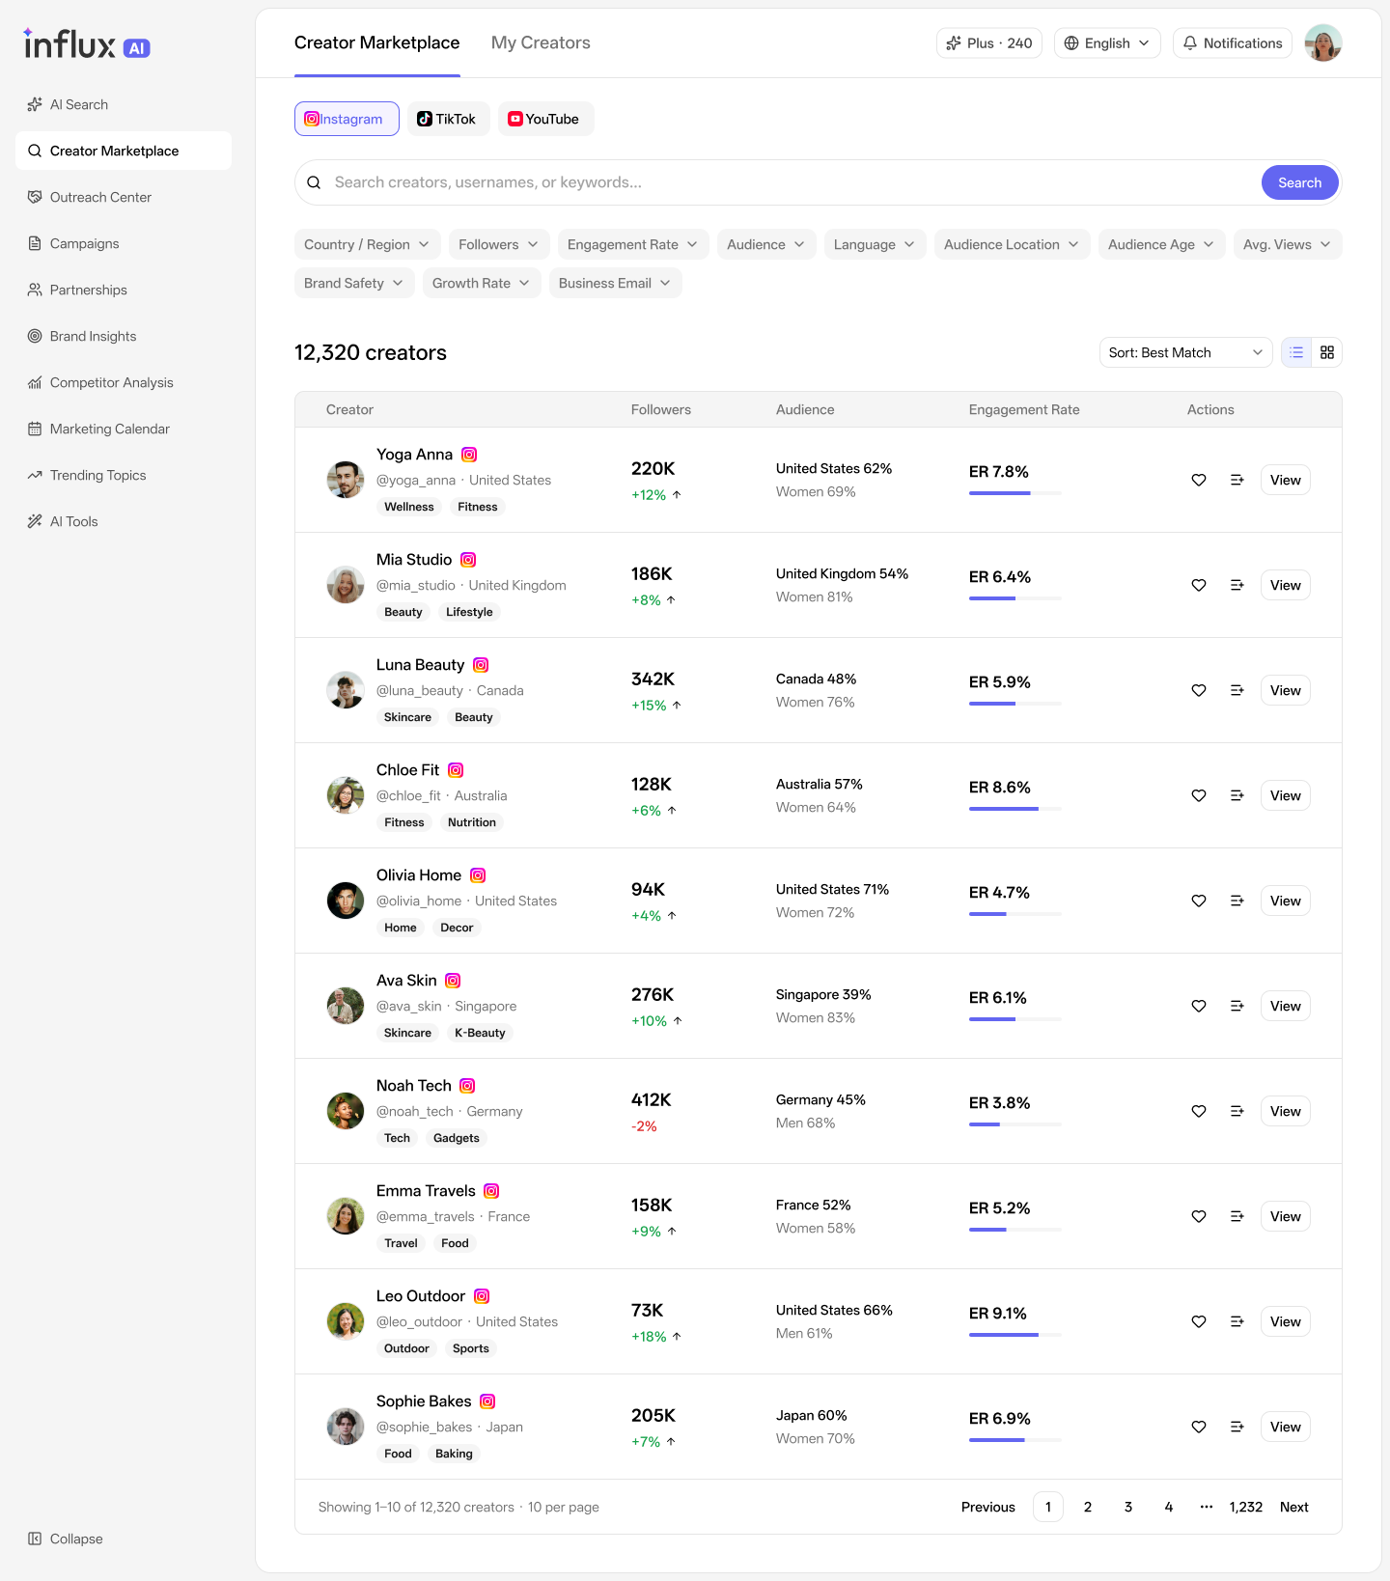The image size is (1390, 1581).
Task: Favorite Yoga Anna with heart icon
Action: pyautogui.click(x=1199, y=480)
